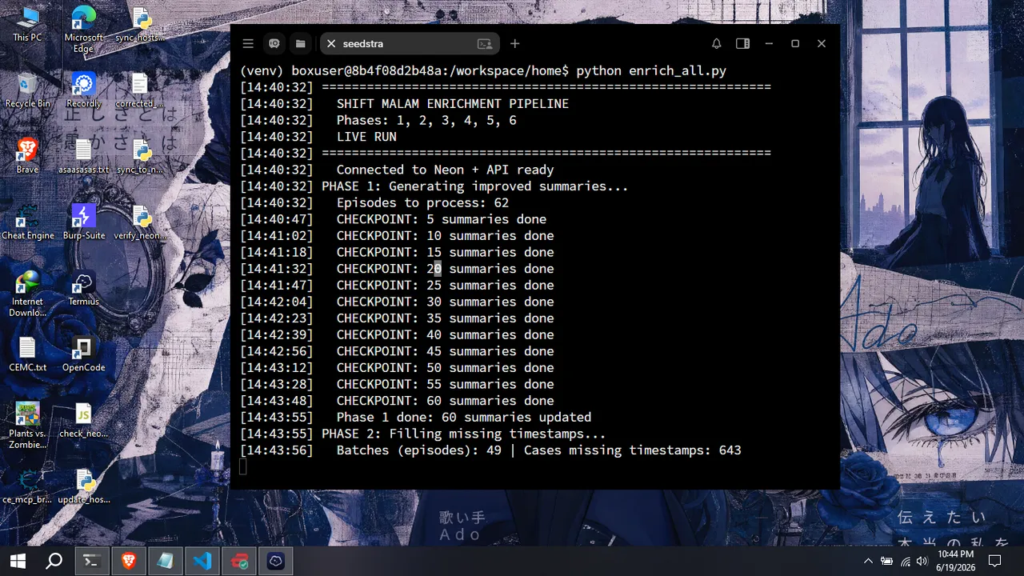Open the Action Center notification icon

tap(995, 561)
